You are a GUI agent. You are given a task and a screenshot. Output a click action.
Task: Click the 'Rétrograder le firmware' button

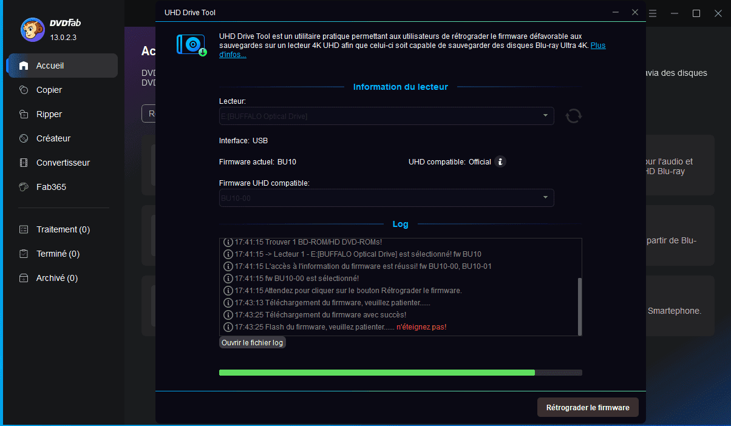[x=588, y=407]
